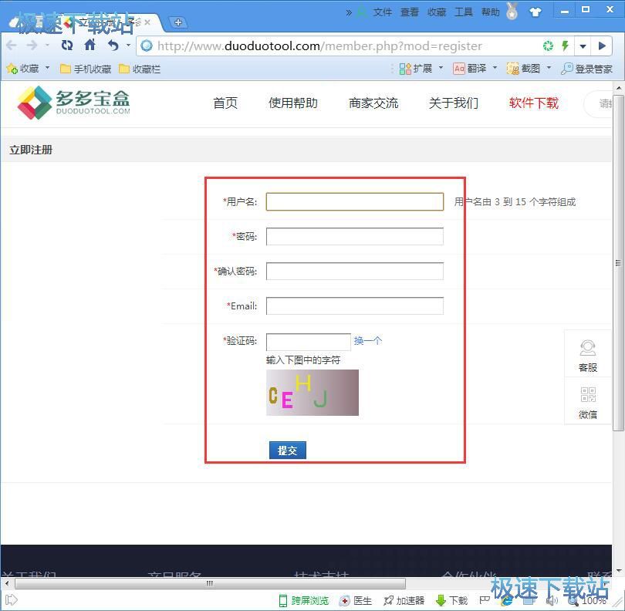Click the browser back arrow
Viewport: 625px width, 611px height.
(x=12, y=46)
